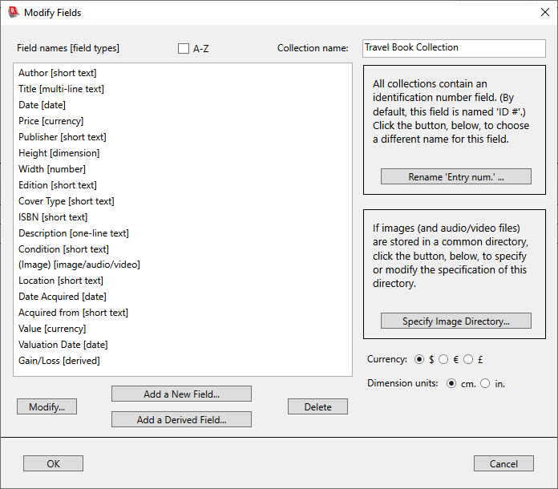Confirm changes with OK
Image resolution: width=558 pixels, height=489 pixels.
54,463
